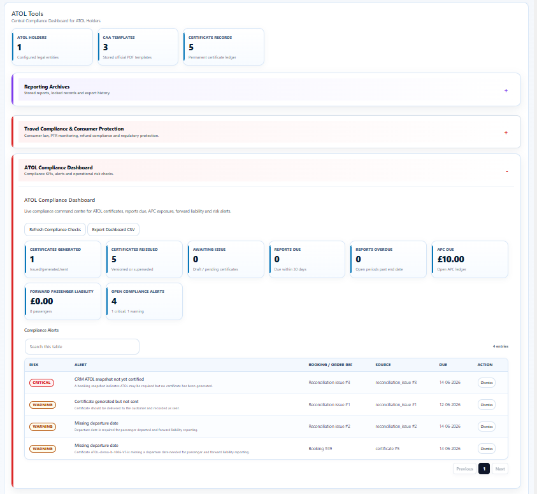The height and width of the screenshot is (494, 537).
Task: Click due date 12 06 2026
Action: (x=450, y=405)
